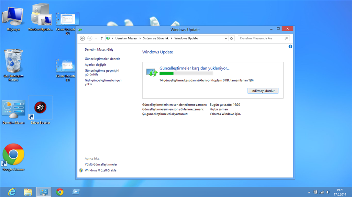Image resolution: width=352 pixels, height=197 pixels.
Task: Click the Güncelleştirmeler karşıdan yükleniyor heading
Action: click(x=195, y=68)
